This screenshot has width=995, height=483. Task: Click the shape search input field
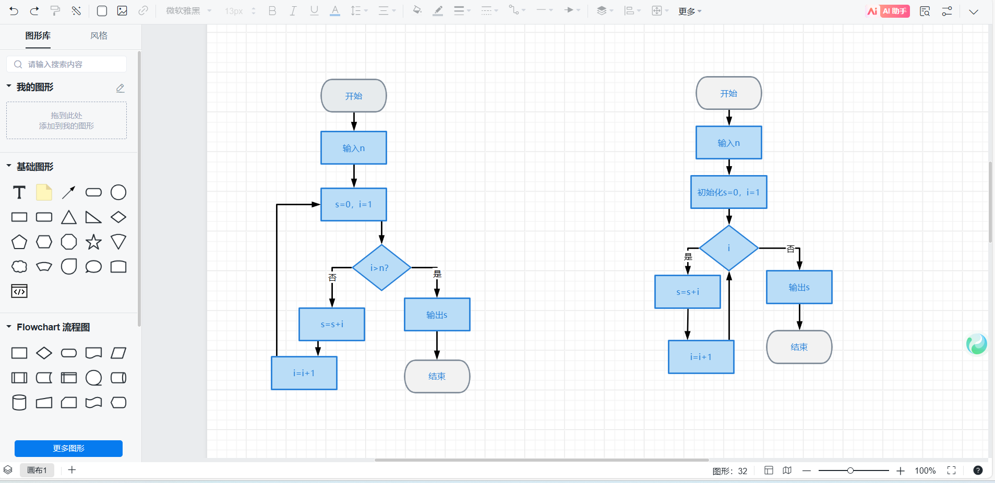67,64
